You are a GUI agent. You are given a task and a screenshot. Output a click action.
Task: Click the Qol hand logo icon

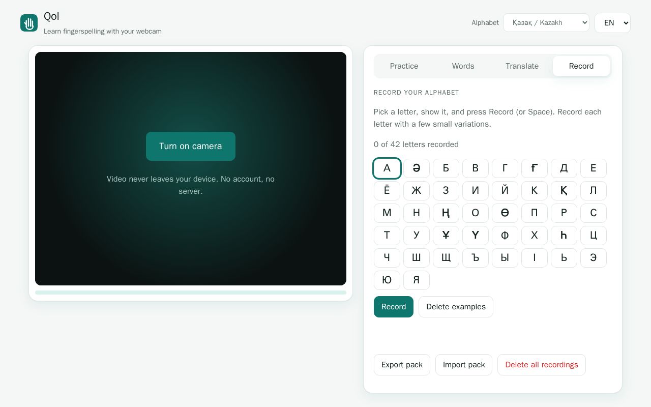tap(29, 23)
